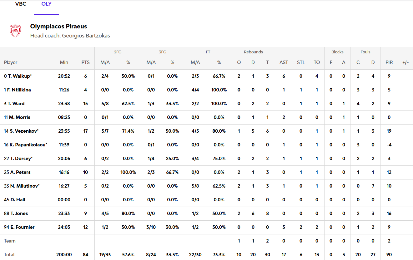Click on S. Vezenkov player name
Screen dimensions: 413x260
click(21, 131)
